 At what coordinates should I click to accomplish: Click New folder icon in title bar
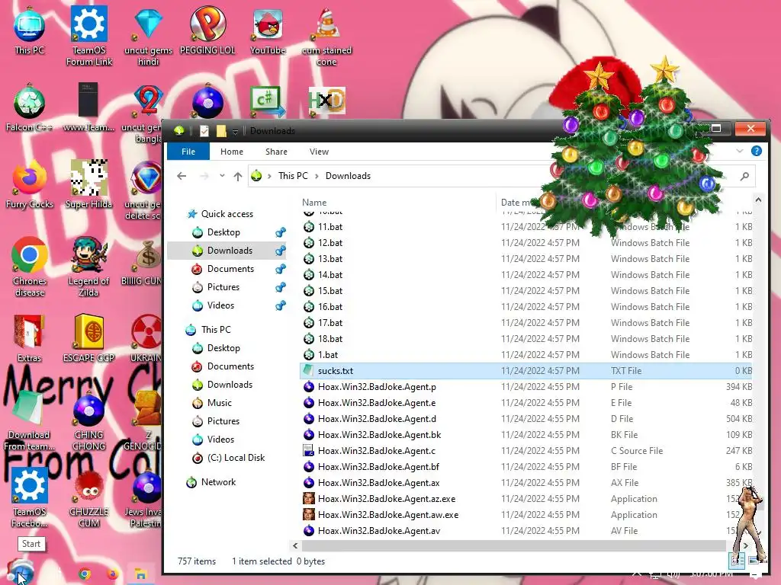pos(221,131)
